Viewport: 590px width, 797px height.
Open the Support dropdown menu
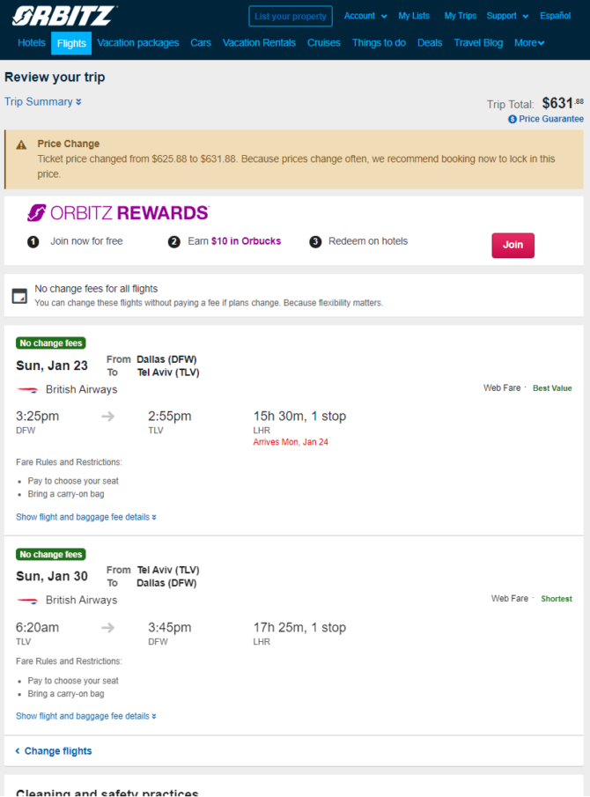tap(507, 16)
